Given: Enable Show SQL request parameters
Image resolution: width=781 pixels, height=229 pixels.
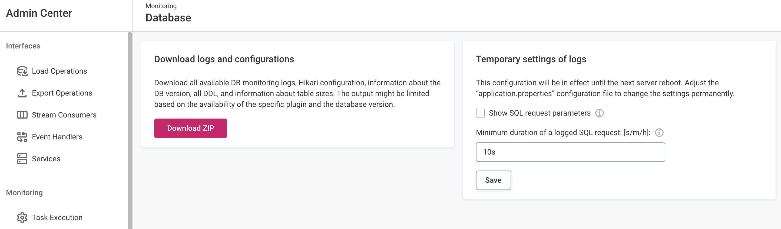Looking at the screenshot, I should pos(481,113).
